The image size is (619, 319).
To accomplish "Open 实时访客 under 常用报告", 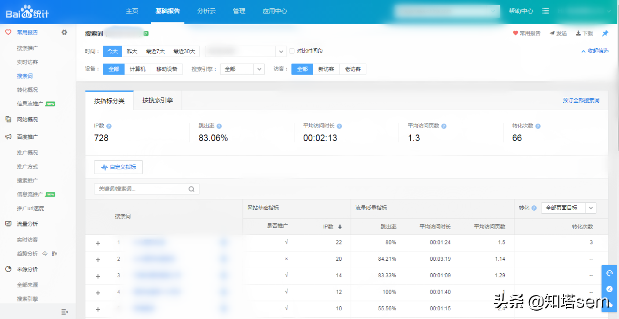I will [x=27, y=62].
